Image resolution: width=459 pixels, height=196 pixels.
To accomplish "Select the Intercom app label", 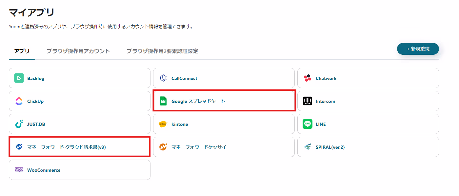I will (326, 101).
